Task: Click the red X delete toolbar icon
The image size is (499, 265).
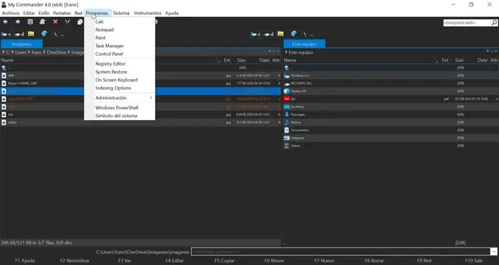Action: 55,22
